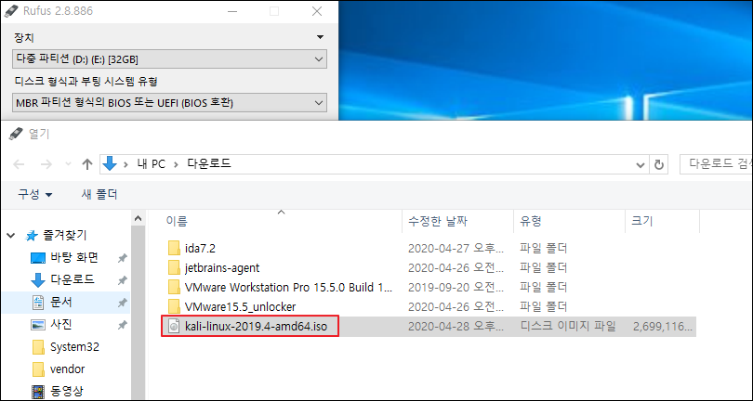Click the ida7.2 folder icon
Screen dimensions: 753x401
[175, 249]
